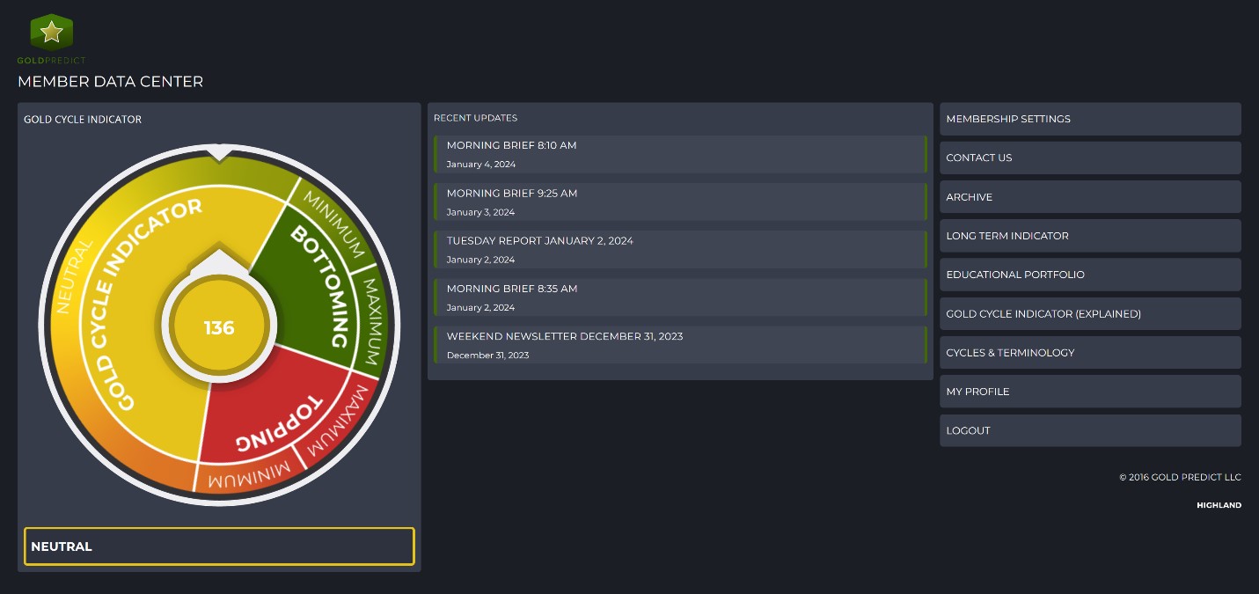Go to My Profile
Viewport: 1259px width, 594px height.
pos(1089,392)
